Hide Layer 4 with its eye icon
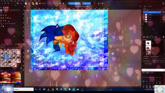 (x=144, y=15)
